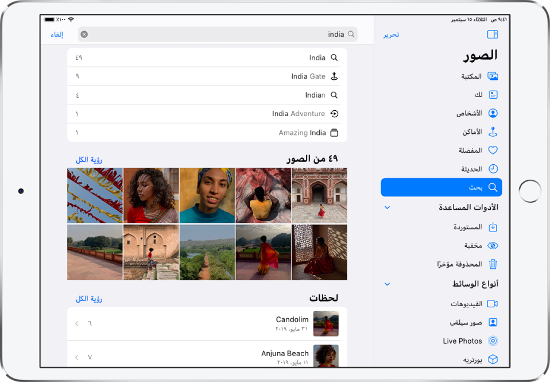Click inside the india search field
Viewport: 550px width, 382px height.
218,34
